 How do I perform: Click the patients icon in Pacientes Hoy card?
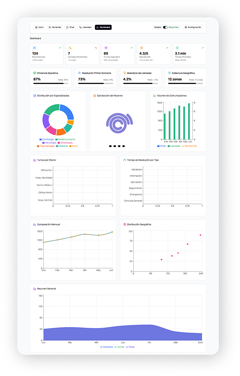point(34,48)
